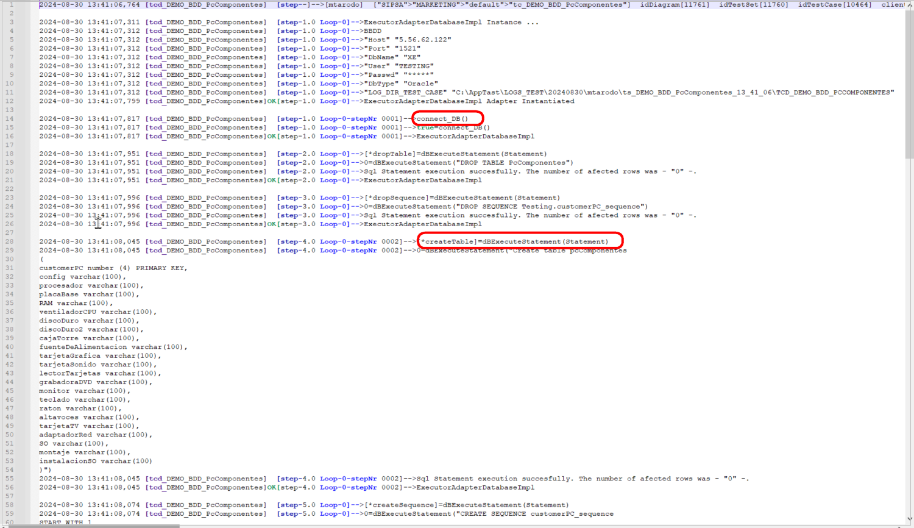Click the "instalacionSO varchar(100)" line
The width and height of the screenshot is (914, 528).
pos(96,461)
